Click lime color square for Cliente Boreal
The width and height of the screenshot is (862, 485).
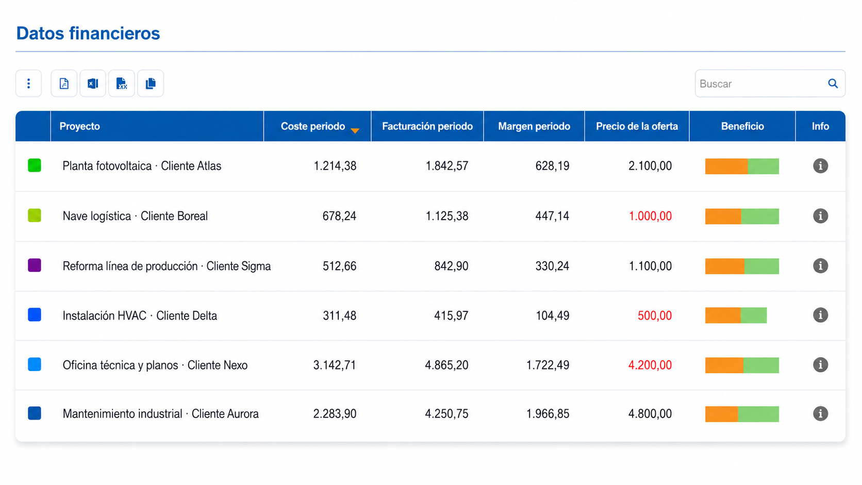(x=35, y=215)
